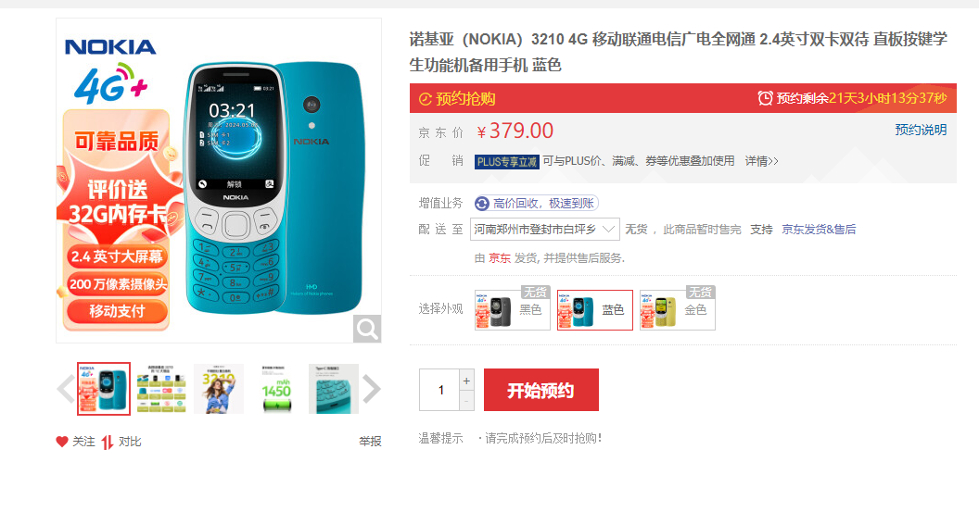Viewport: 979px width, 512px height.
Task: Increase quantity with the plus button
Action: click(466, 381)
